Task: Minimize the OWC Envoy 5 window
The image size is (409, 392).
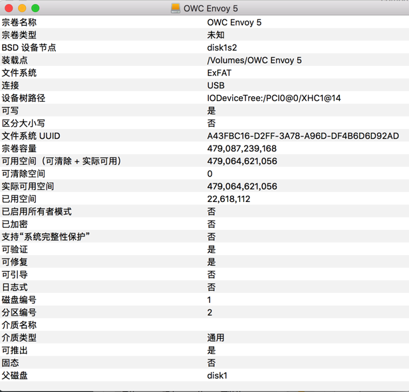Action: pos(22,9)
